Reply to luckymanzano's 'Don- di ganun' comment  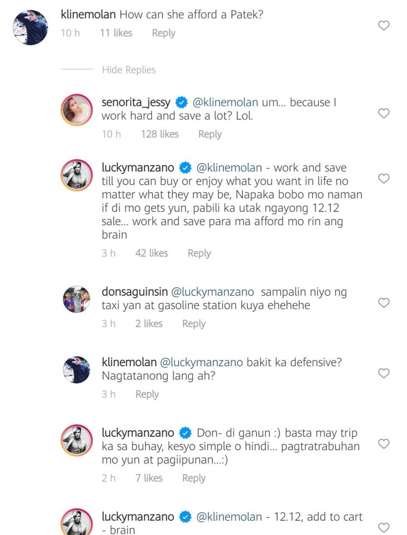click(x=194, y=478)
